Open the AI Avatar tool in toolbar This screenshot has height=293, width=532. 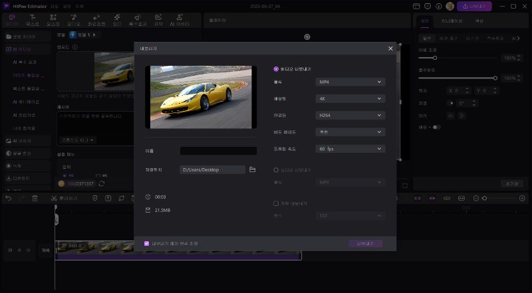coord(181,20)
